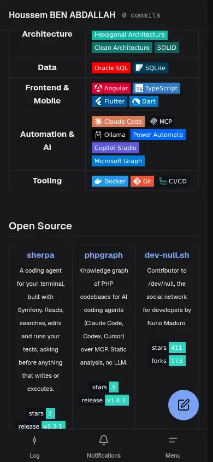Click the 0 commits text
213x462 pixels.
tap(141, 15)
